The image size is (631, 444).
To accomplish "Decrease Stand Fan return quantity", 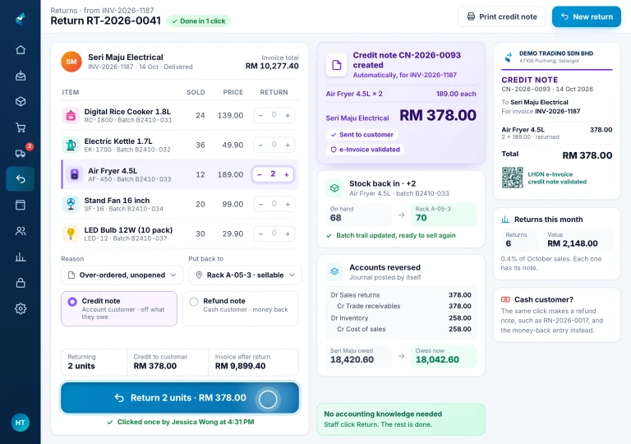I will [260, 204].
